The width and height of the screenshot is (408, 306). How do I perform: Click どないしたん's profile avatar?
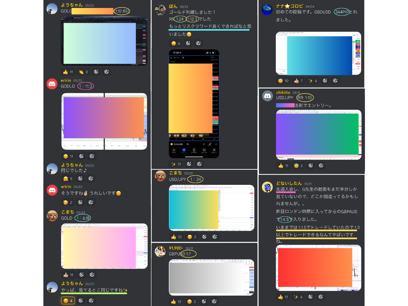[x=267, y=187]
